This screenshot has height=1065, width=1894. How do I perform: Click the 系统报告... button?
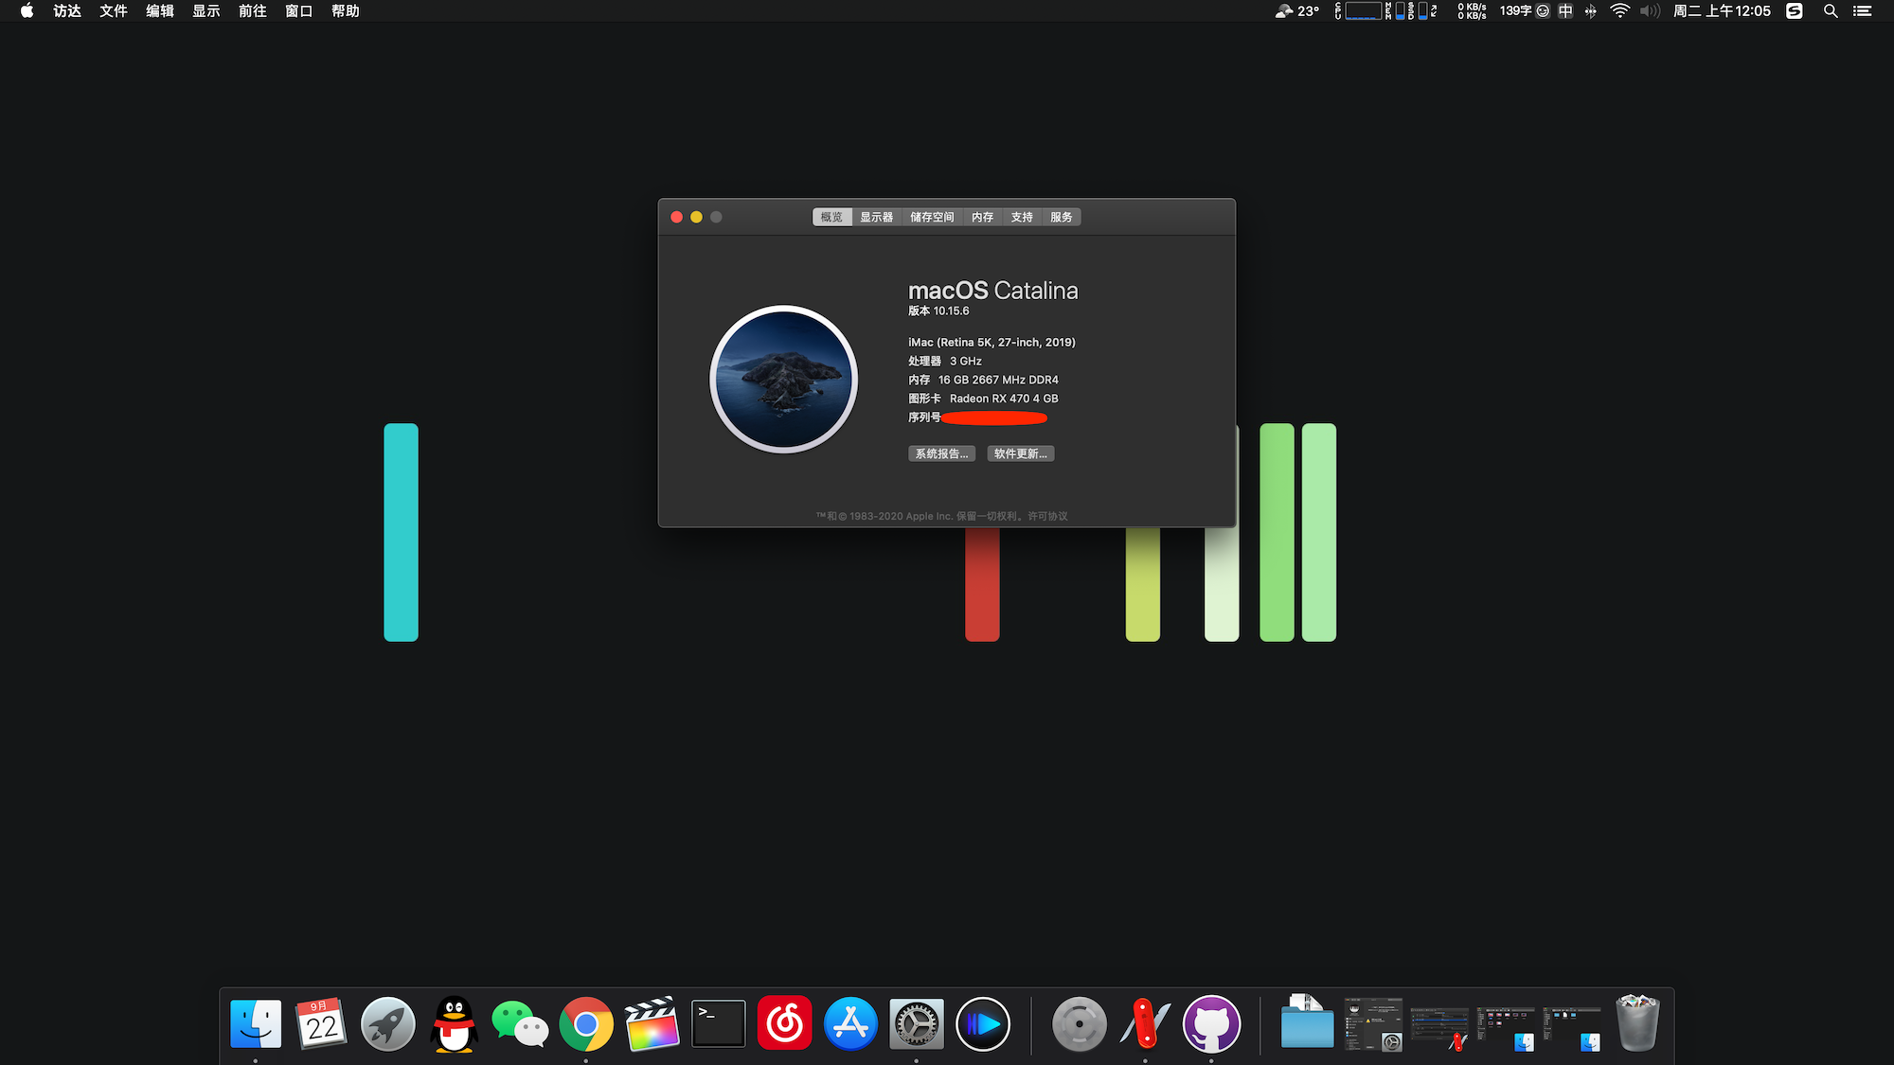(941, 453)
